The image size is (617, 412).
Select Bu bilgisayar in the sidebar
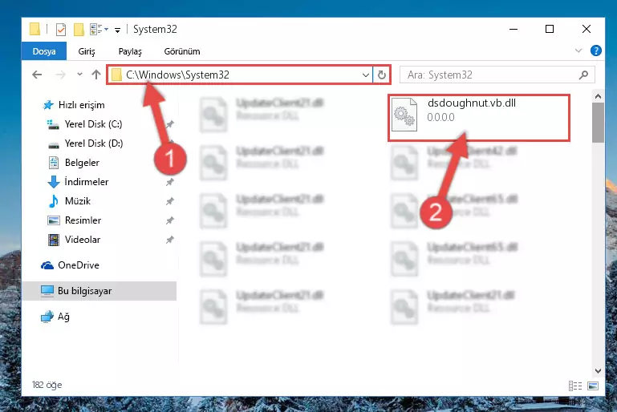point(99,291)
